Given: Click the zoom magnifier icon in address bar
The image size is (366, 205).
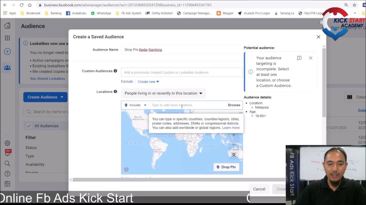Looking at the screenshot, I should [346, 5].
